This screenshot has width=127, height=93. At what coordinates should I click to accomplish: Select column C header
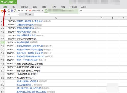click(102, 18)
